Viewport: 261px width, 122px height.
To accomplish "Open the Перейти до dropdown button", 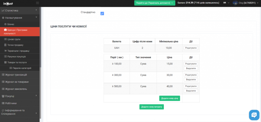I will 155,3.
